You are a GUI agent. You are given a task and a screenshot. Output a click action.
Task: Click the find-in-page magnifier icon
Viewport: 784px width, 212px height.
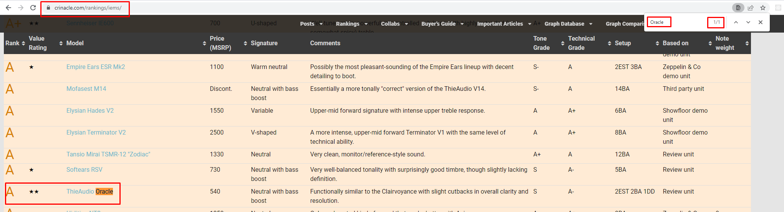click(738, 8)
